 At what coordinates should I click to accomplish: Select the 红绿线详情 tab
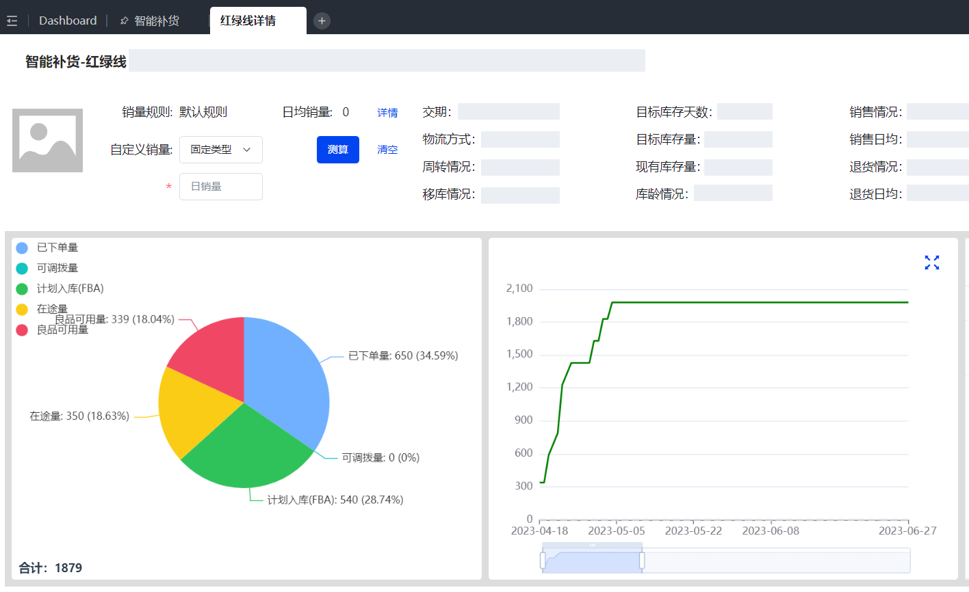[248, 21]
